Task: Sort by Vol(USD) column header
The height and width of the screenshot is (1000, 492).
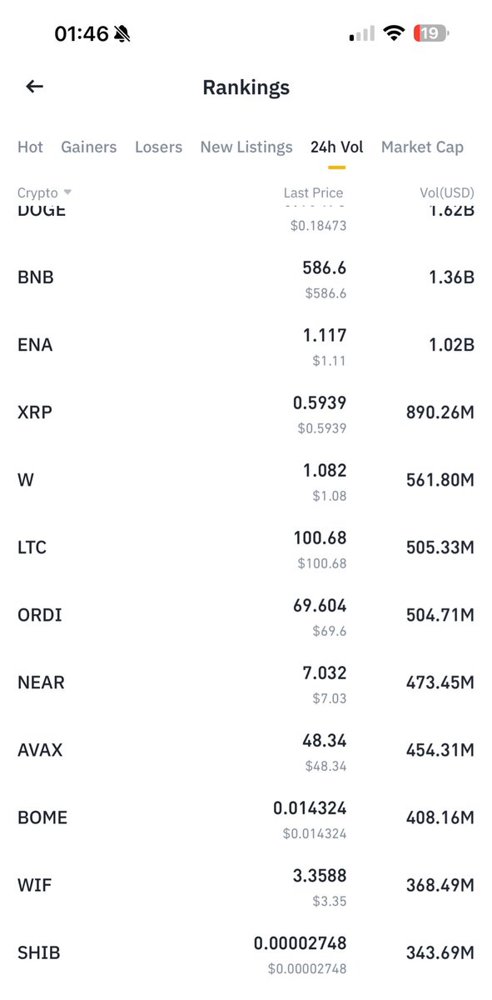Action: coord(447,192)
